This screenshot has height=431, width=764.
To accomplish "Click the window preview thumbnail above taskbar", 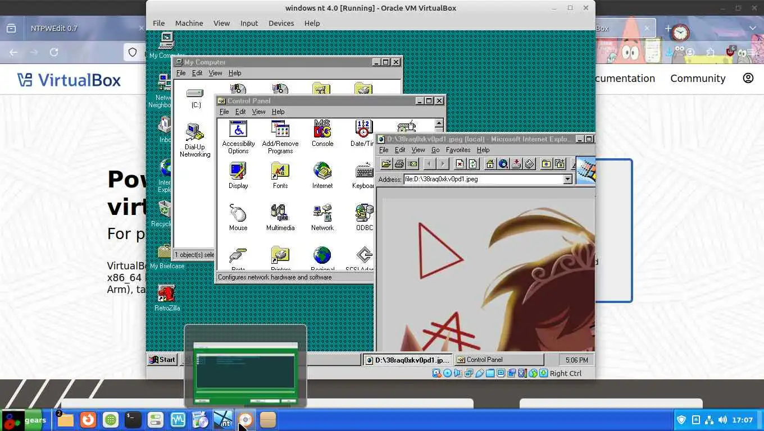I will click(x=245, y=366).
